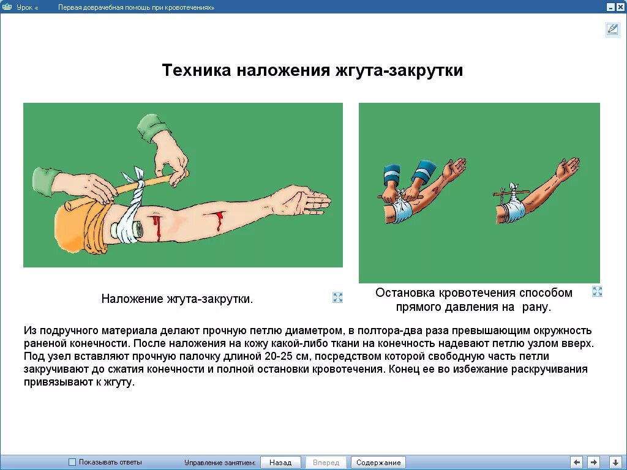Open the 'Содержание' table of contents
627x470 pixels.
378,463
